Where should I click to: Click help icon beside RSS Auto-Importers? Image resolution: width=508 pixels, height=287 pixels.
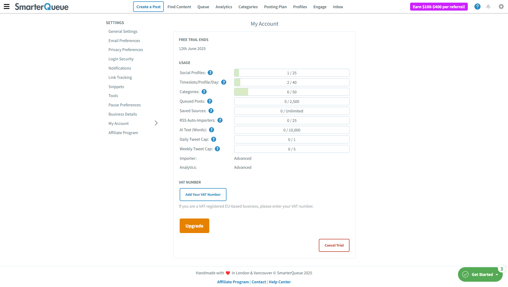point(220,120)
